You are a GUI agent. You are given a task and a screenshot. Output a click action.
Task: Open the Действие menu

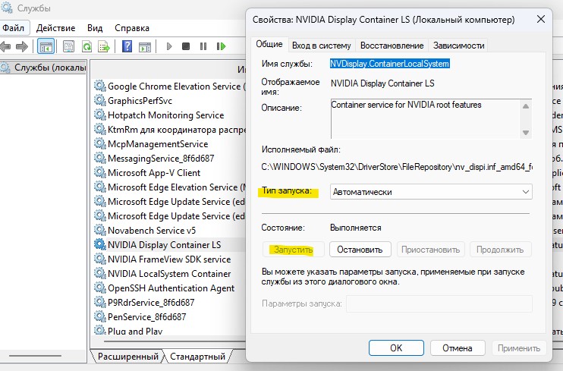[55, 27]
